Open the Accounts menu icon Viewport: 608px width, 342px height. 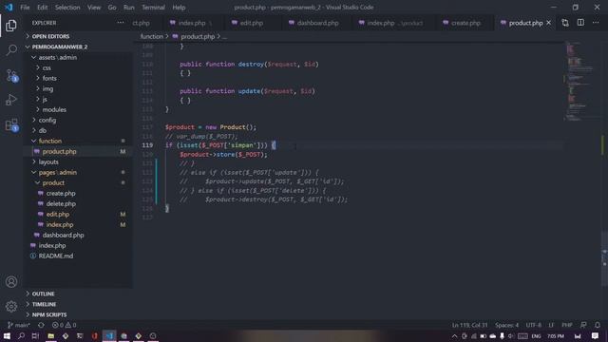click(x=11, y=282)
